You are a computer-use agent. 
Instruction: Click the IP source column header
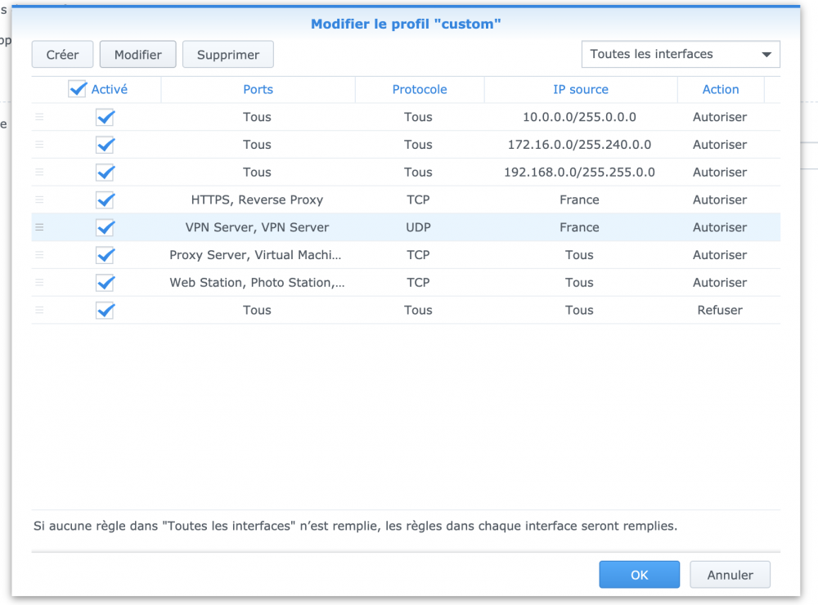pyautogui.click(x=580, y=90)
